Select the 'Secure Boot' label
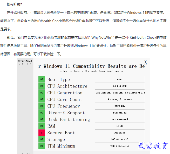The image size is (170, 154). pyautogui.click(x=61, y=133)
